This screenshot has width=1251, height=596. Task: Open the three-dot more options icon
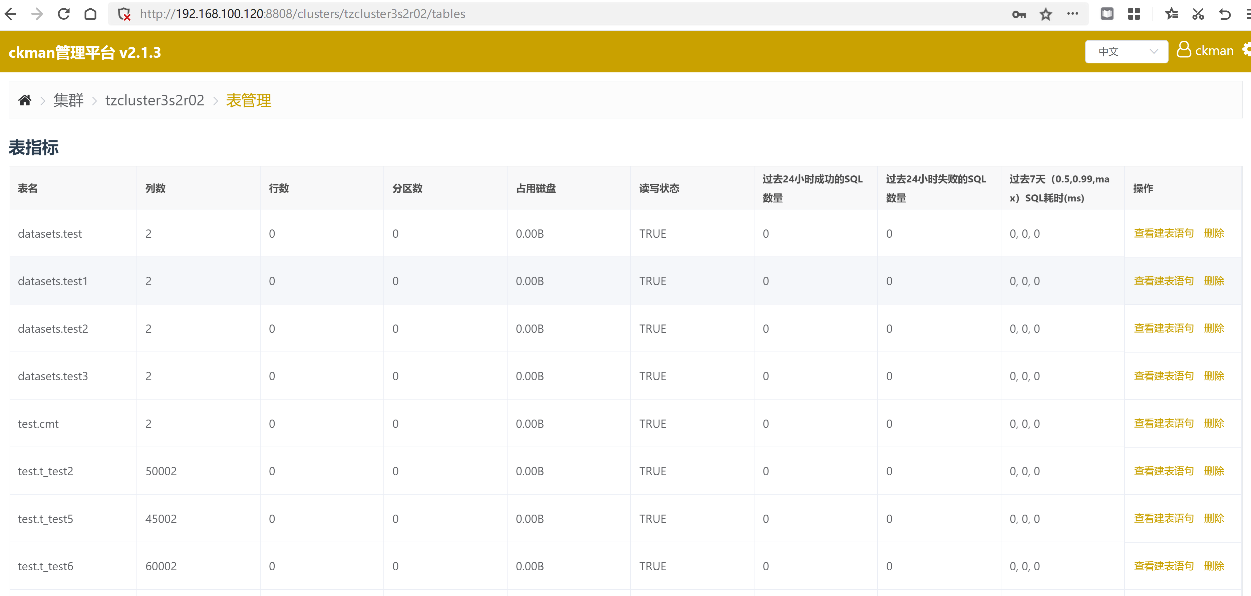(x=1072, y=14)
